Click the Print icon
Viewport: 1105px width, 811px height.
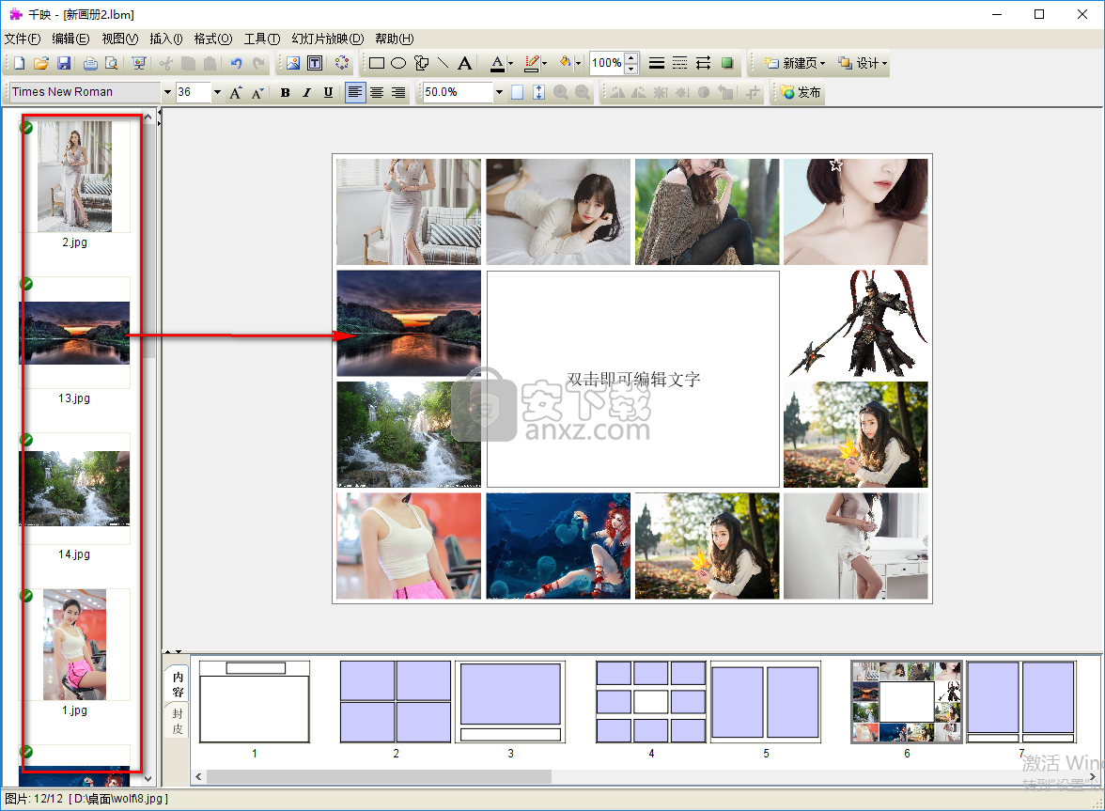click(90, 63)
